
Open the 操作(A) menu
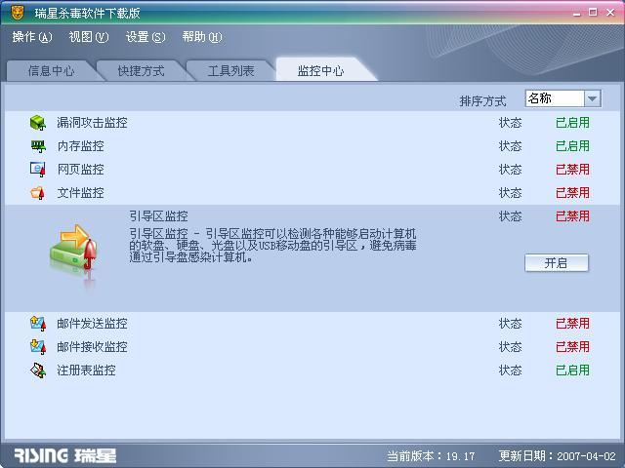32,37
